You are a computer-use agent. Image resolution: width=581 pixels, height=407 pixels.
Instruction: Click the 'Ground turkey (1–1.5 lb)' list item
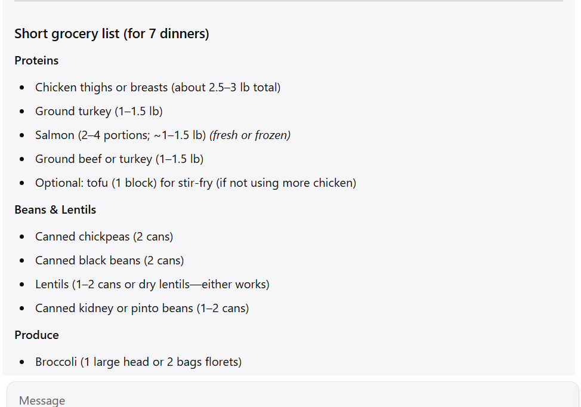coord(99,111)
